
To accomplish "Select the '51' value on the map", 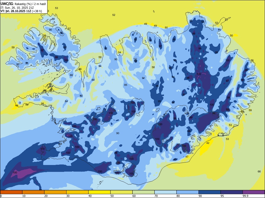I will [226, 20].
